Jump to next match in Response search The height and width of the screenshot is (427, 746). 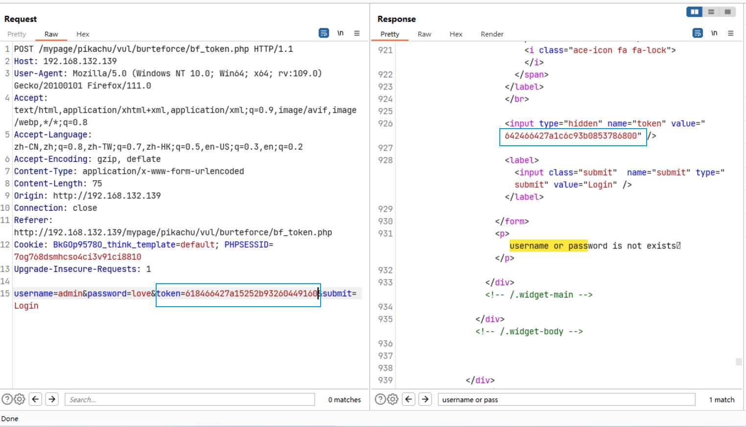pyautogui.click(x=425, y=400)
